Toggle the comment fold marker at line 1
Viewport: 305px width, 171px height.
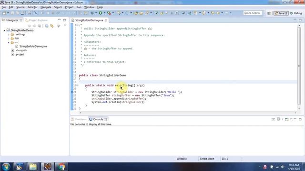tap(77, 25)
